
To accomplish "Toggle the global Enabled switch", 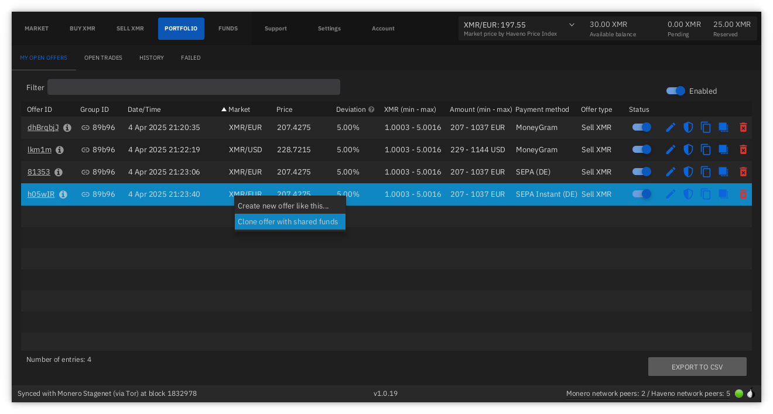I will click(x=676, y=91).
